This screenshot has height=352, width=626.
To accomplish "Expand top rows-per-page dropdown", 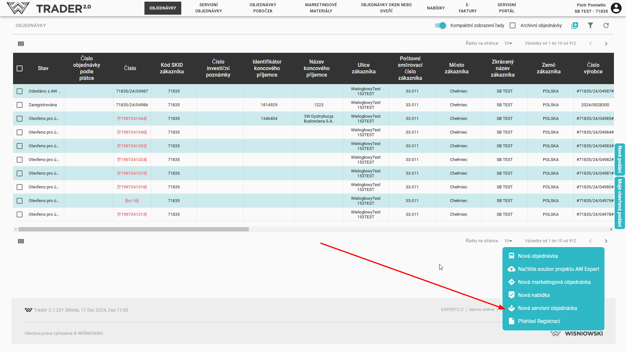I will (x=508, y=43).
